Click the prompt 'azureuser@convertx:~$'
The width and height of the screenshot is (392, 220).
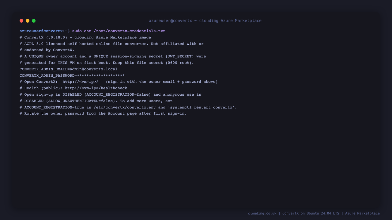tap(45, 31)
